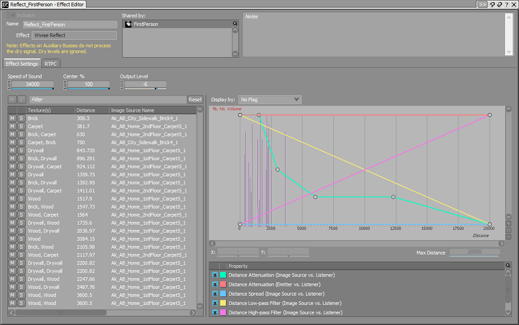Screen dimensions: 519x325
Task: Click the graph zoom out minus button
Action: coord(508,236)
